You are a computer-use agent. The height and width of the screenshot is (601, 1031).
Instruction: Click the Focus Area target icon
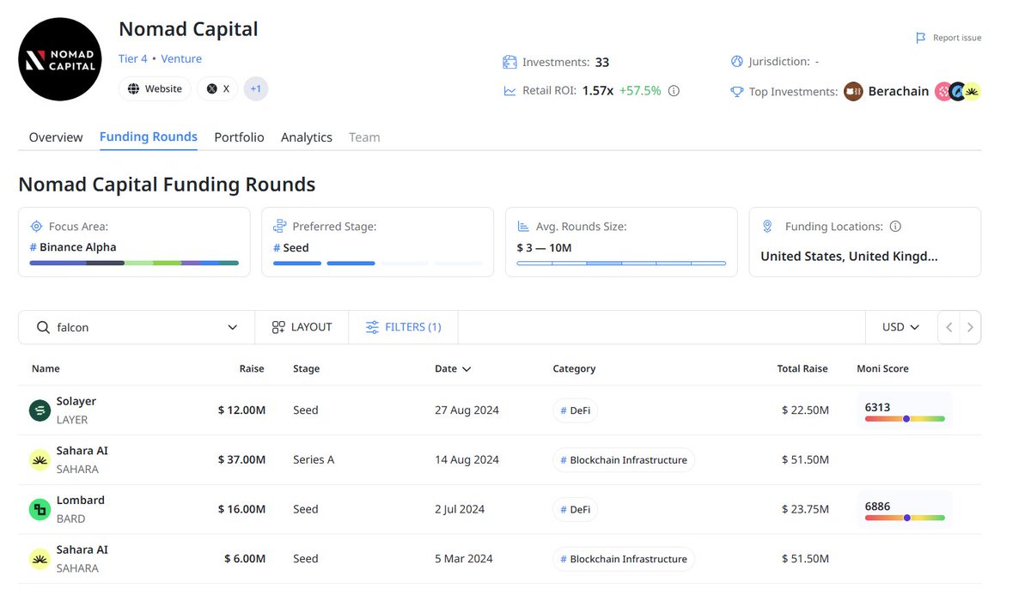point(36,227)
